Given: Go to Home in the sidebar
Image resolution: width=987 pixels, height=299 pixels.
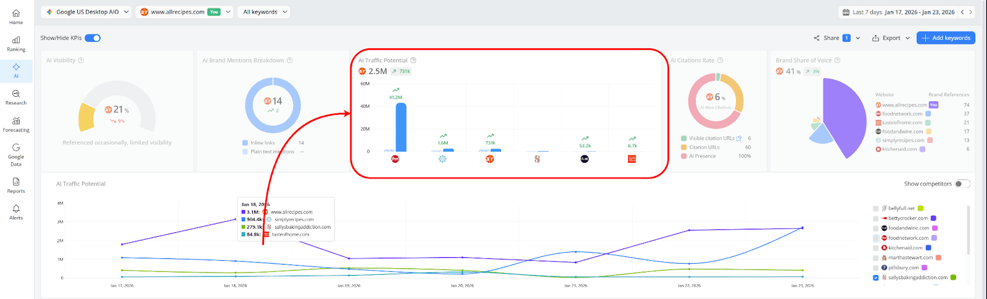Looking at the screenshot, I should pyautogui.click(x=16, y=17).
